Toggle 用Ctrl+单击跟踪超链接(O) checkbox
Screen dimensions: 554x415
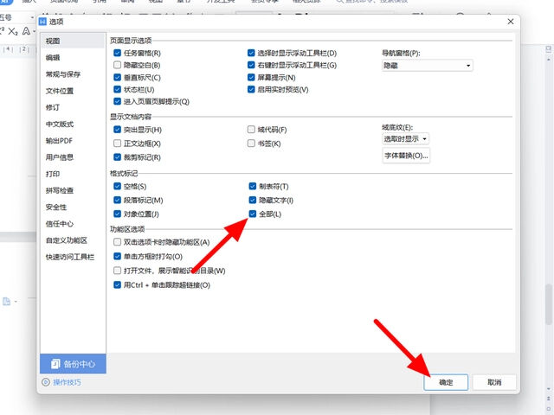(118, 284)
